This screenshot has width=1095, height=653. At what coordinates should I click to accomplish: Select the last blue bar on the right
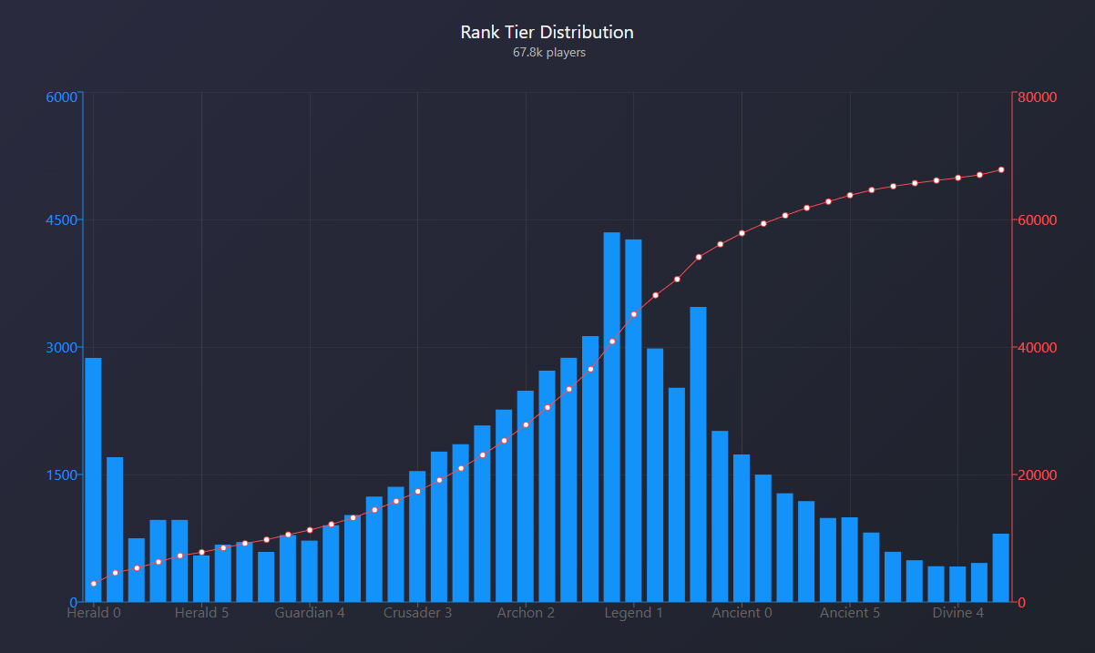1000,567
